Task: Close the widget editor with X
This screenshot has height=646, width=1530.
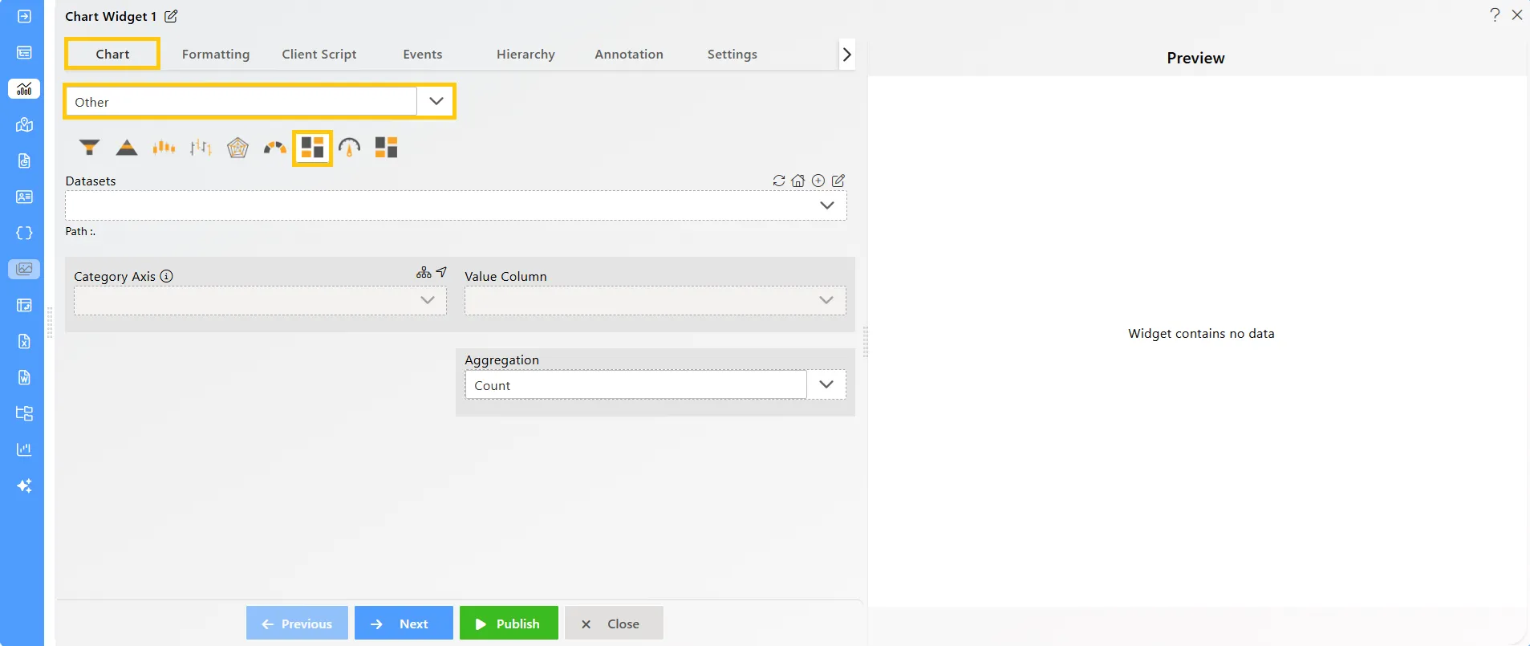Action: [1517, 14]
